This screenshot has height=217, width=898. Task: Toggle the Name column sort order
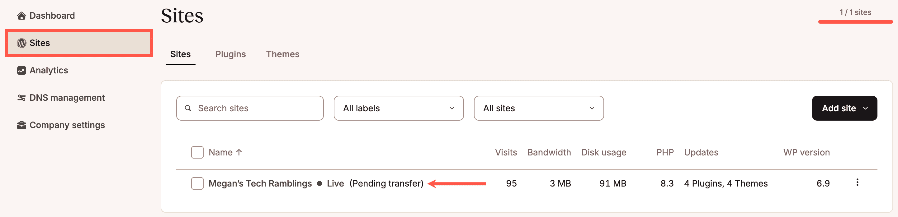pos(222,152)
